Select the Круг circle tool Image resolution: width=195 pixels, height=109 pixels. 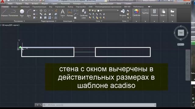pyautogui.click(x=22, y=13)
